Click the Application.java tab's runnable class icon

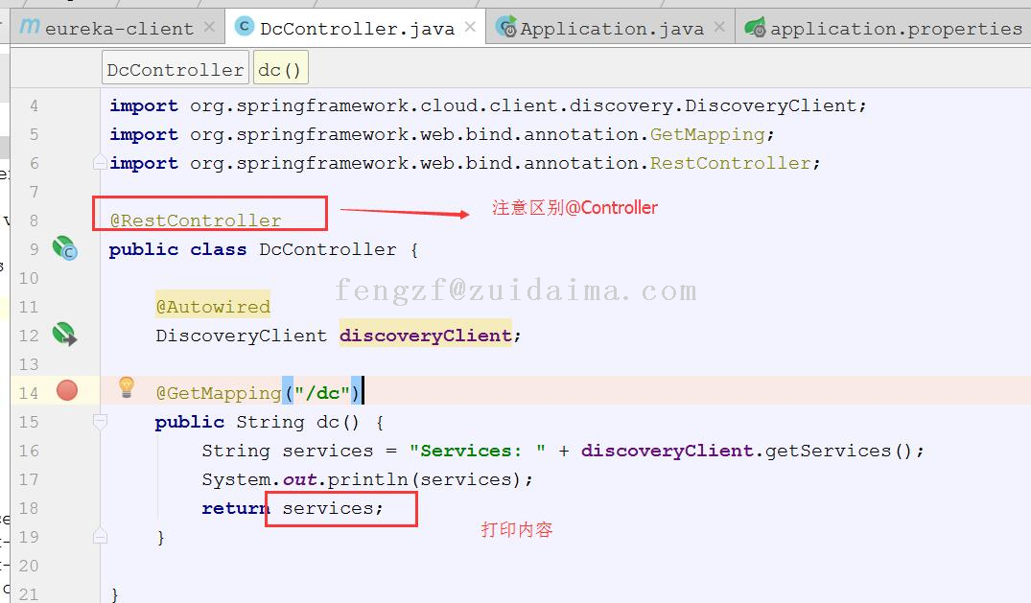[x=505, y=28]
